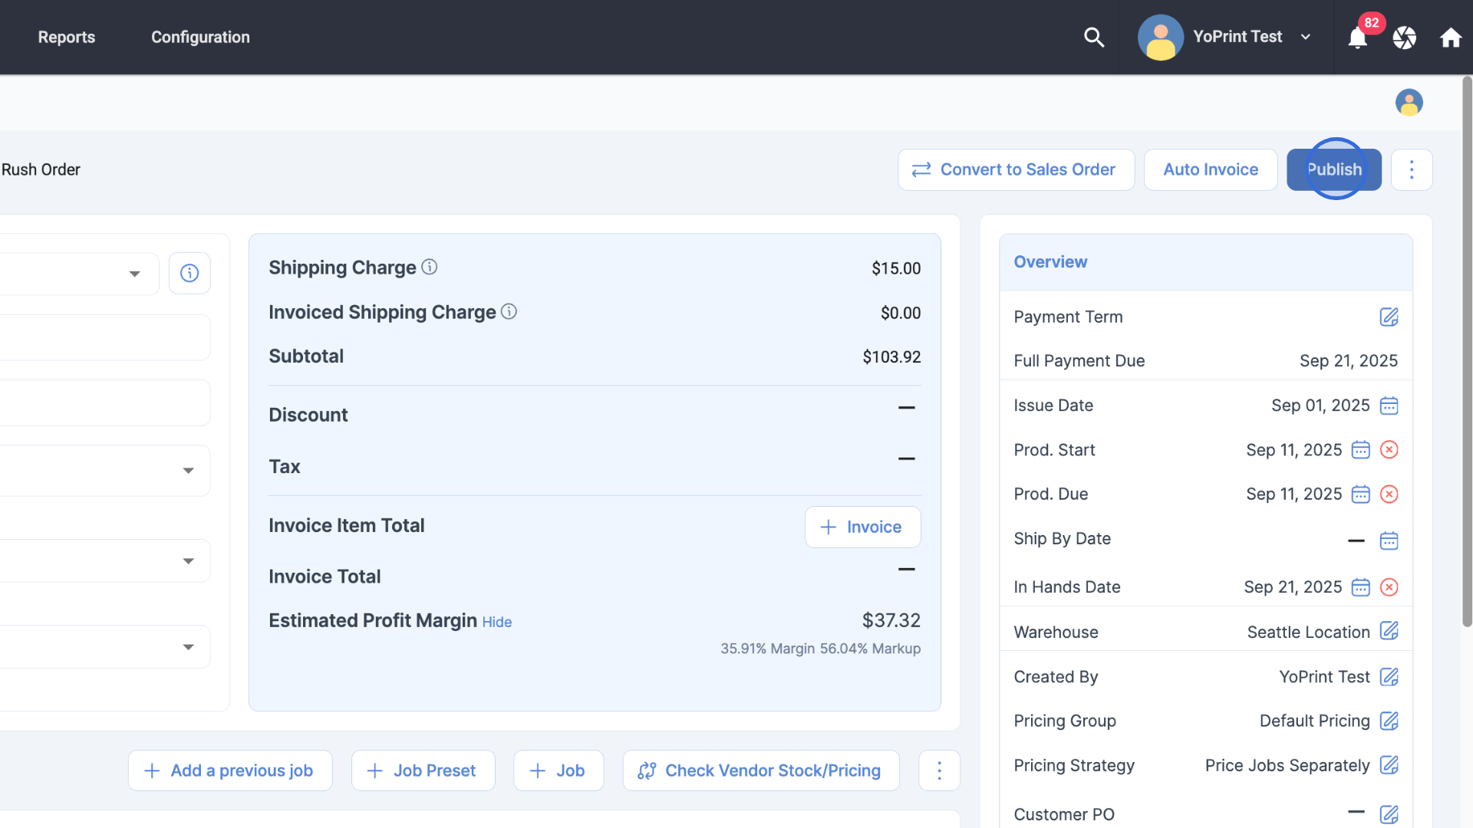Clear the In Hands Date
Screen dimensions: 1473x828
tap(1389, 587)
